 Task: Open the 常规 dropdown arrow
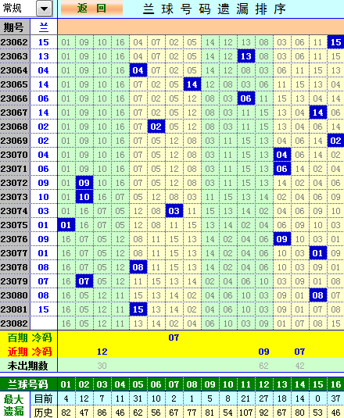pos(44,9)
